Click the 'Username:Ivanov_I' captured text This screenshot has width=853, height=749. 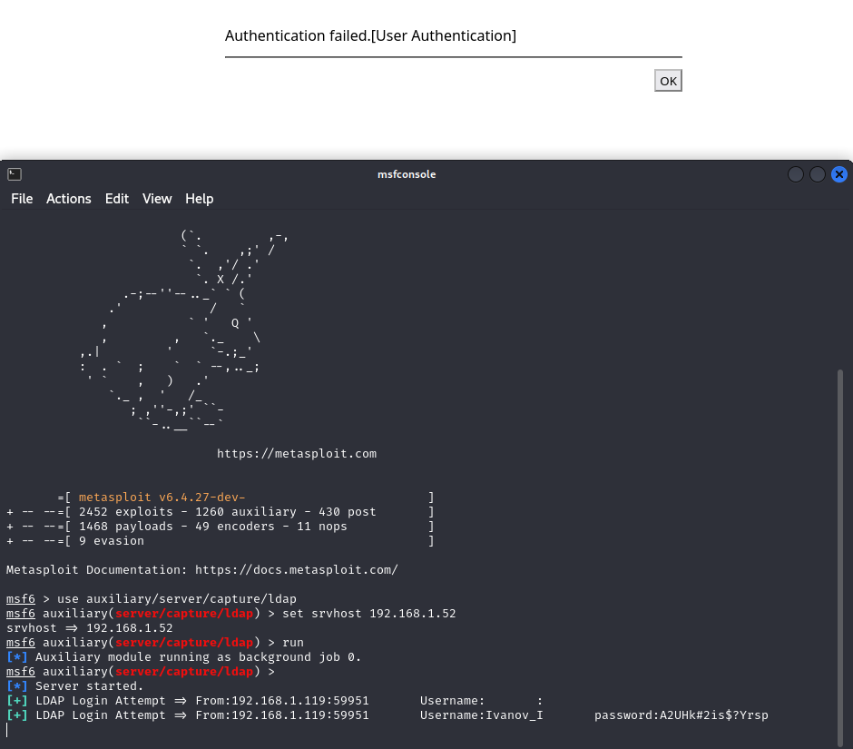[x=482, y=715]
